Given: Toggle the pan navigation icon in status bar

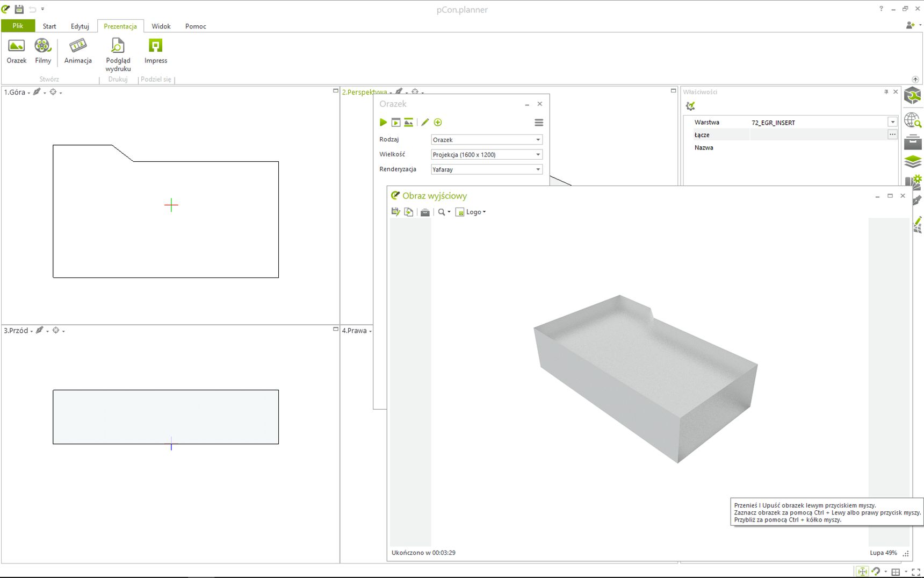Looking at the screenshot, I should click(862, 572).
